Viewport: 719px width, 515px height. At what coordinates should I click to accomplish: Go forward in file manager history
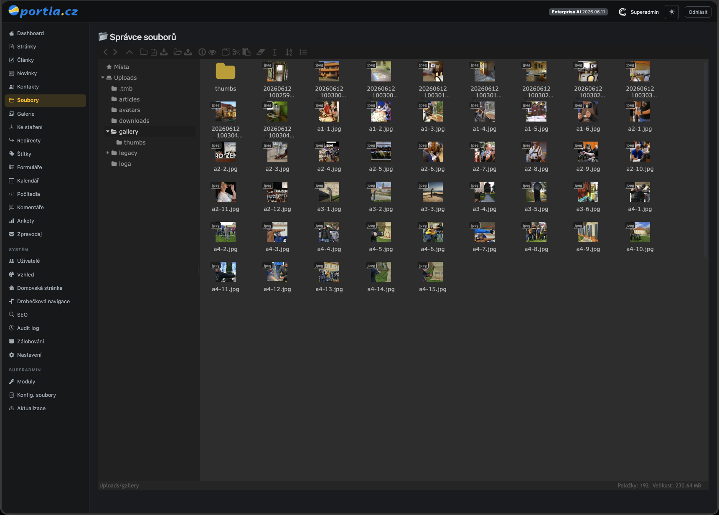coord(115,52)
